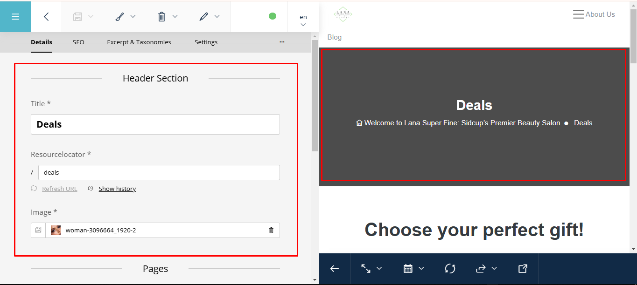Click the trash delete icon in toolbar
The height and width of the screenshot is (285, 637).
click(162, 17)
